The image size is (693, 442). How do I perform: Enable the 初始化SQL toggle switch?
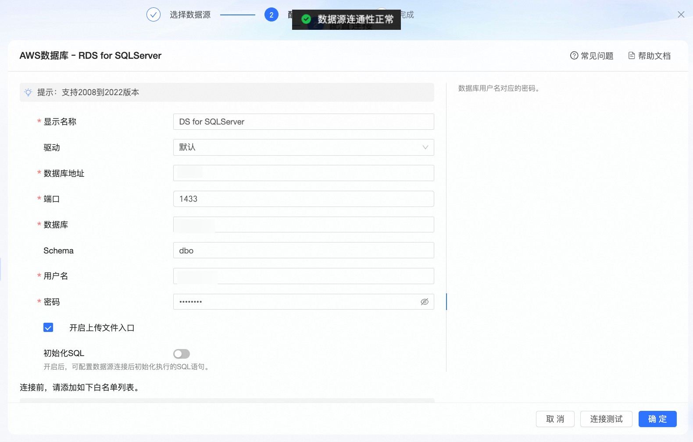(182, 354)
